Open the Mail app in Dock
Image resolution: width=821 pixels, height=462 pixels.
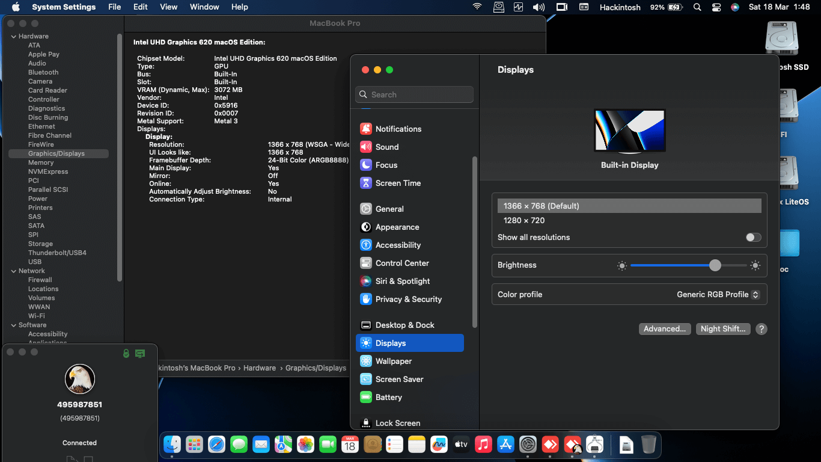click(261, 445)
